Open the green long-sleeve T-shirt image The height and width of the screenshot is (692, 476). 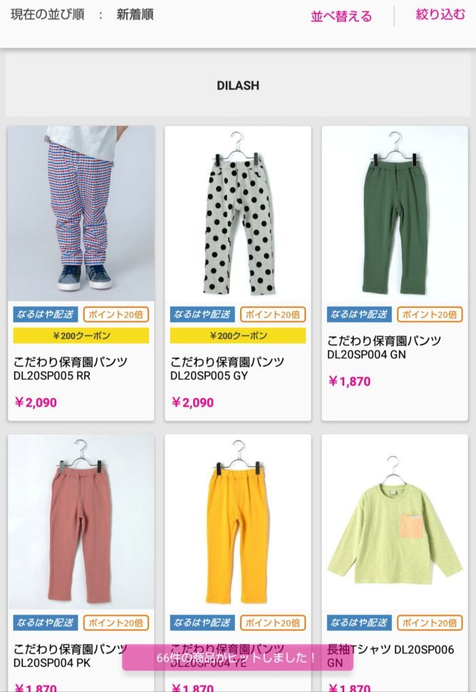395,521
